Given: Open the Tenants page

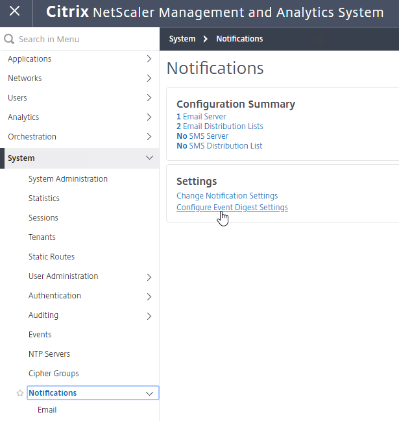Looking at the screenshot, I should [x=42, y=237].
